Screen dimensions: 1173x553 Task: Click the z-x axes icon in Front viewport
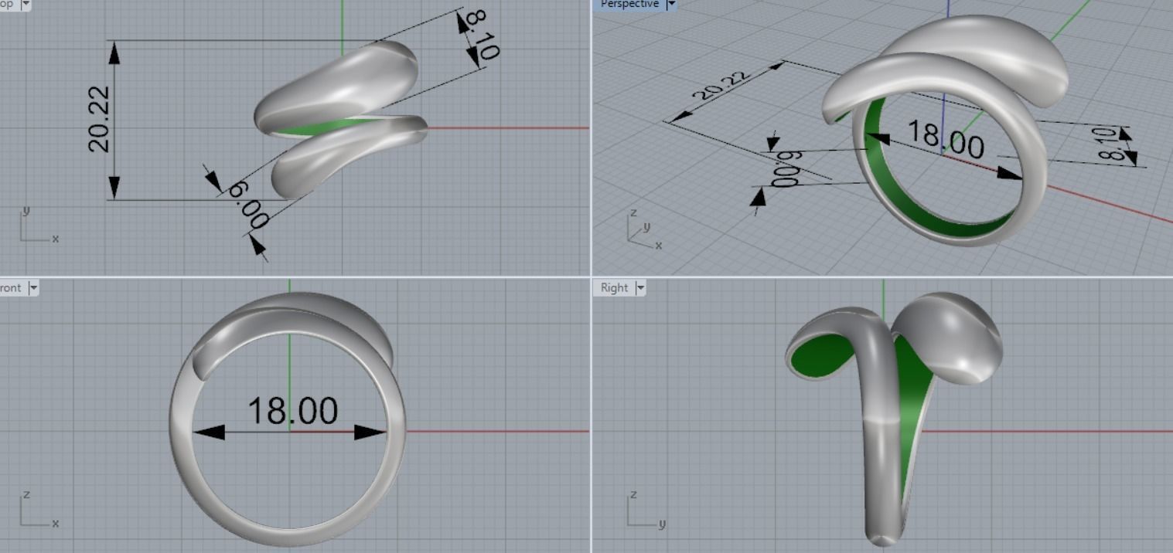click(x=39, y=510)
